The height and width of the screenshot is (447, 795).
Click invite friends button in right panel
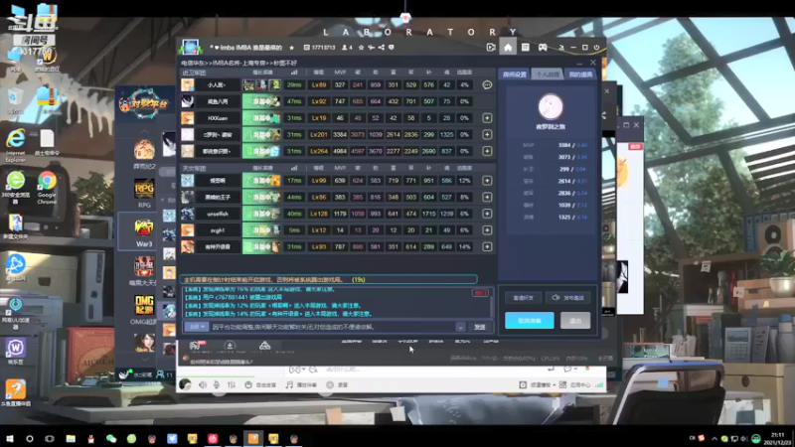[x=524, y=298]
